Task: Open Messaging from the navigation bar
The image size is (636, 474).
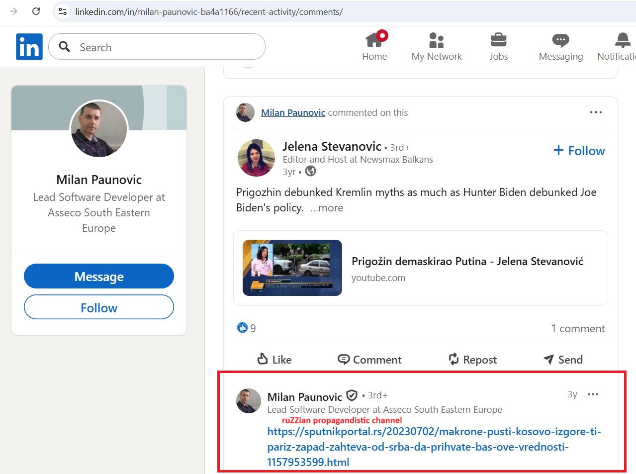Action: pos(560,46)
